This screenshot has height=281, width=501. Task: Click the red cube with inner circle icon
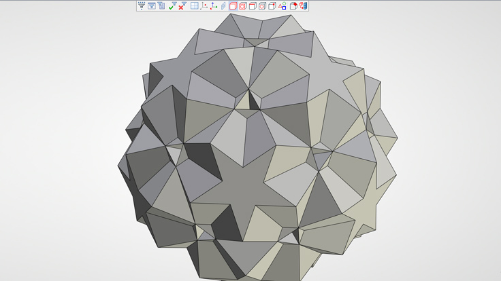tap(243, 5)
